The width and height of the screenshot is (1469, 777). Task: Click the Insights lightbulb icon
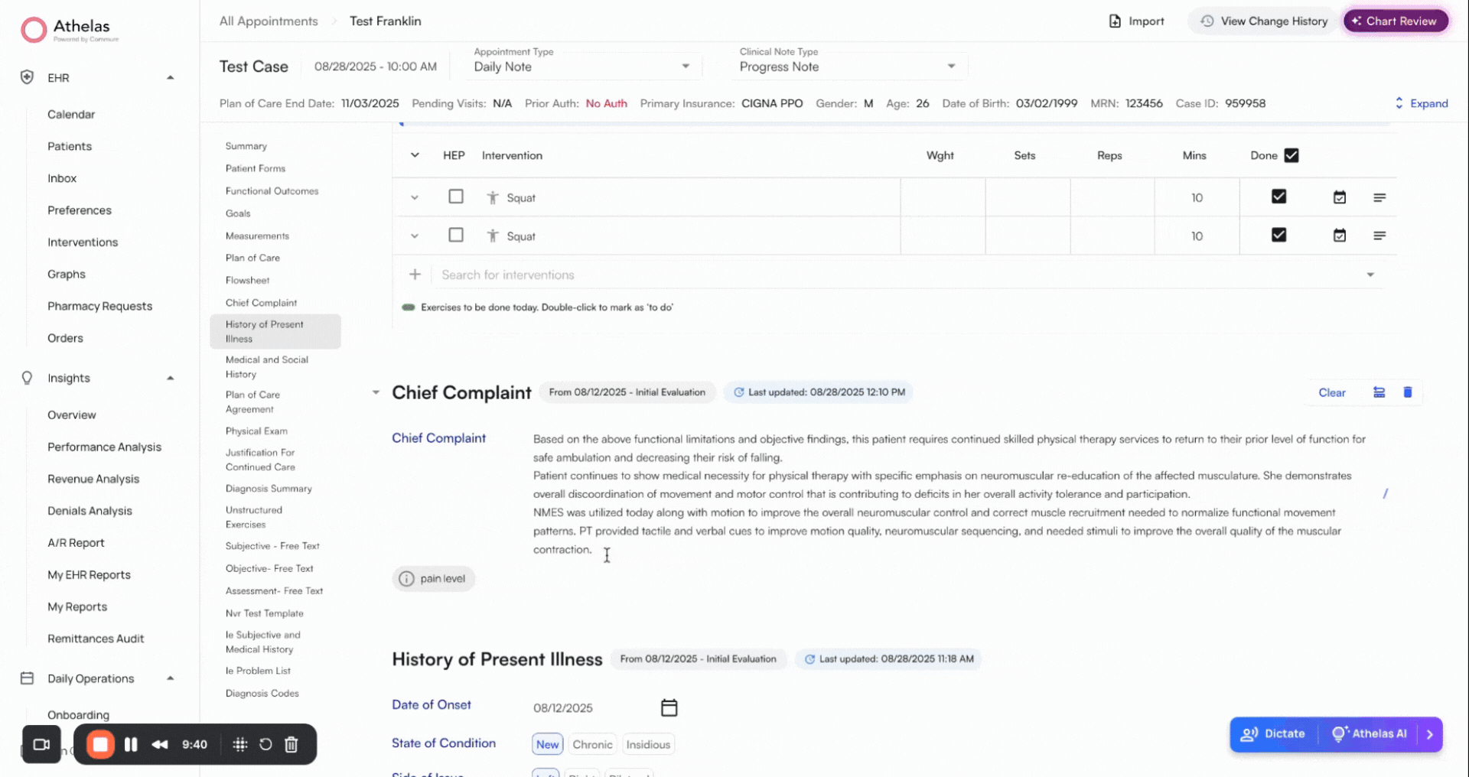(27, 378)
